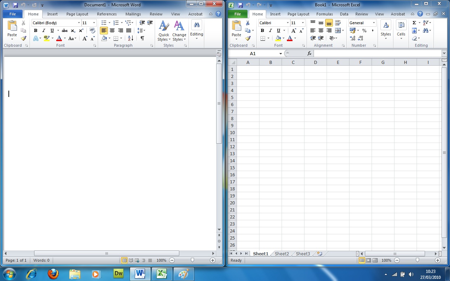Click Word's bullets list icon
The width and height of the screenshot is (450, 281).
(x=104, y=23)
